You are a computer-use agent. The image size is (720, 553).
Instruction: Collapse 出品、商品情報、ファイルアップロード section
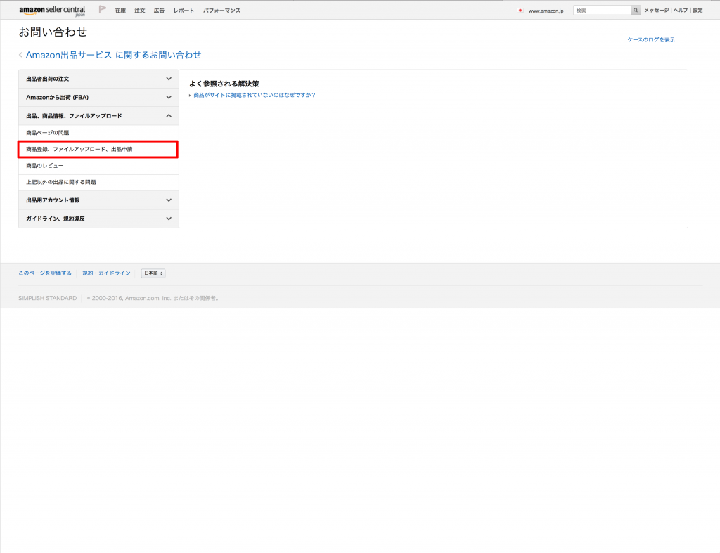pos(98,116)
